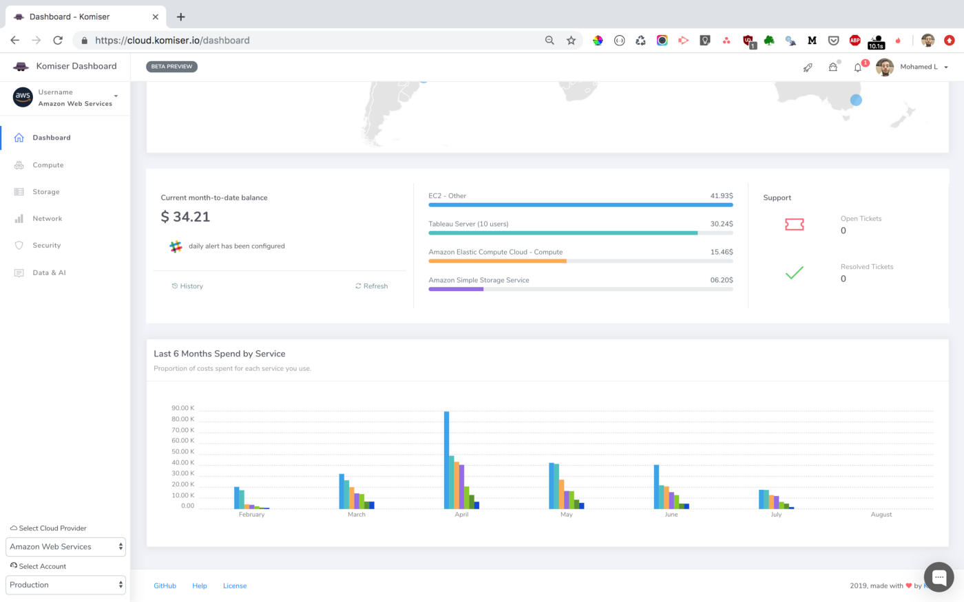The height and width of the screenshot is (602, 964).
Task: View balance History
Action: (x=187, y=286)
